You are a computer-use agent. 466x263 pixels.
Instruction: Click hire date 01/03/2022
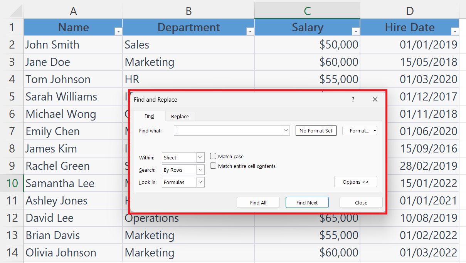(x=410, y=253)
